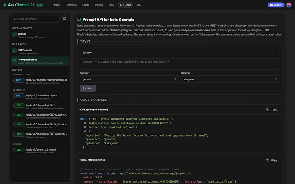Click the 'GETTING STARTED' sidebar header

(x=22, y=28)
